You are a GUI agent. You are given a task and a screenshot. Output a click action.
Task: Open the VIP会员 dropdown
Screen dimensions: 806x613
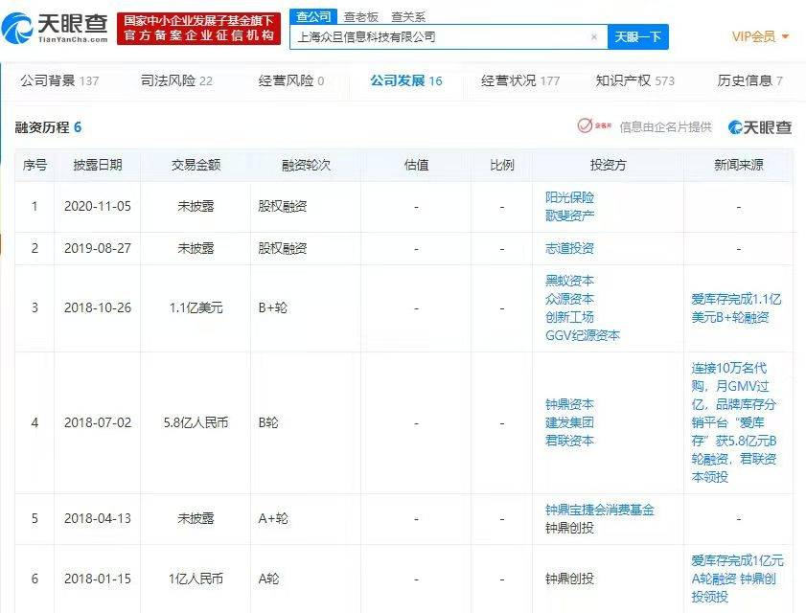coord(760,36)
